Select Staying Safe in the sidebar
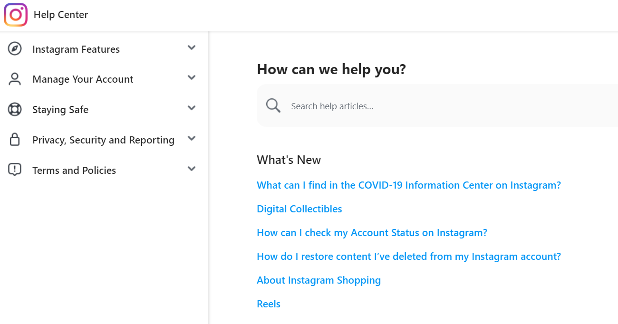The height and width of the screenshot is (324, 618). pyautogui.click(x=60, y=109)
